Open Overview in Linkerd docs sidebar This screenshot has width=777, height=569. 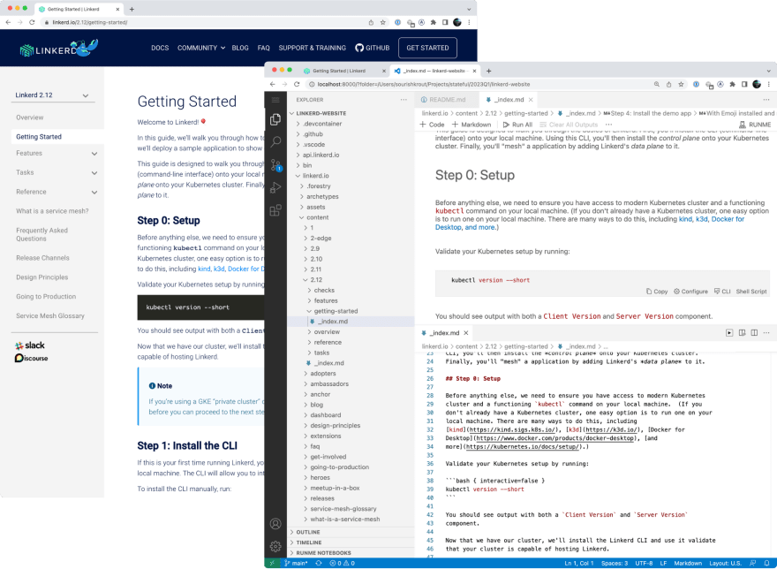30,118
